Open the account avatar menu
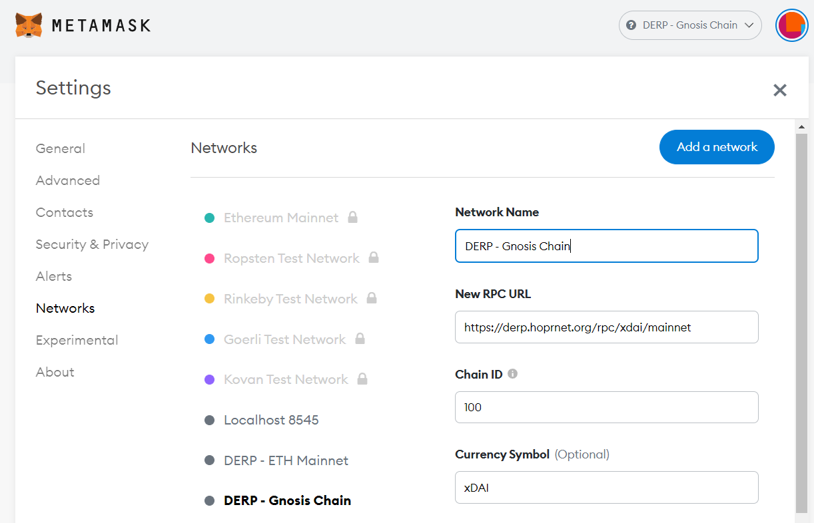Image resolution: width=814 pixels, height=523 pixels. click(x=792, y=25)
